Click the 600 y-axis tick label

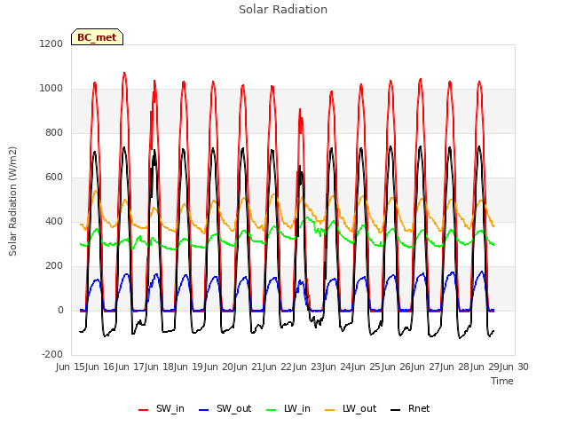pyautogui.click(x=54, y=177)
